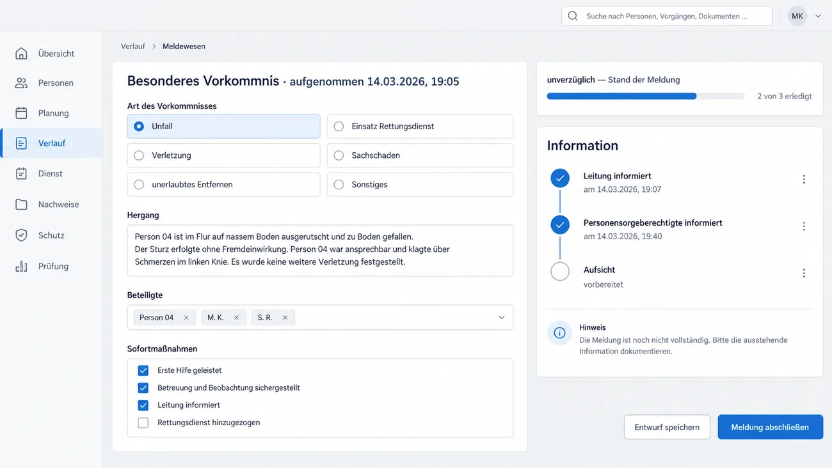Screen dimensions: 832x468
Task: Uncheck the Leitung informiert checkbox
Action: pyautogui.click(x=143, y=405)
